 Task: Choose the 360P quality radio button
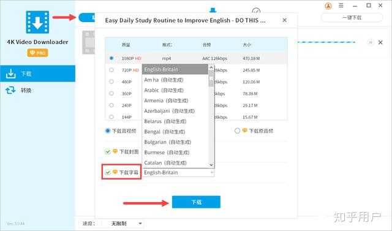(x=111, y=94)
